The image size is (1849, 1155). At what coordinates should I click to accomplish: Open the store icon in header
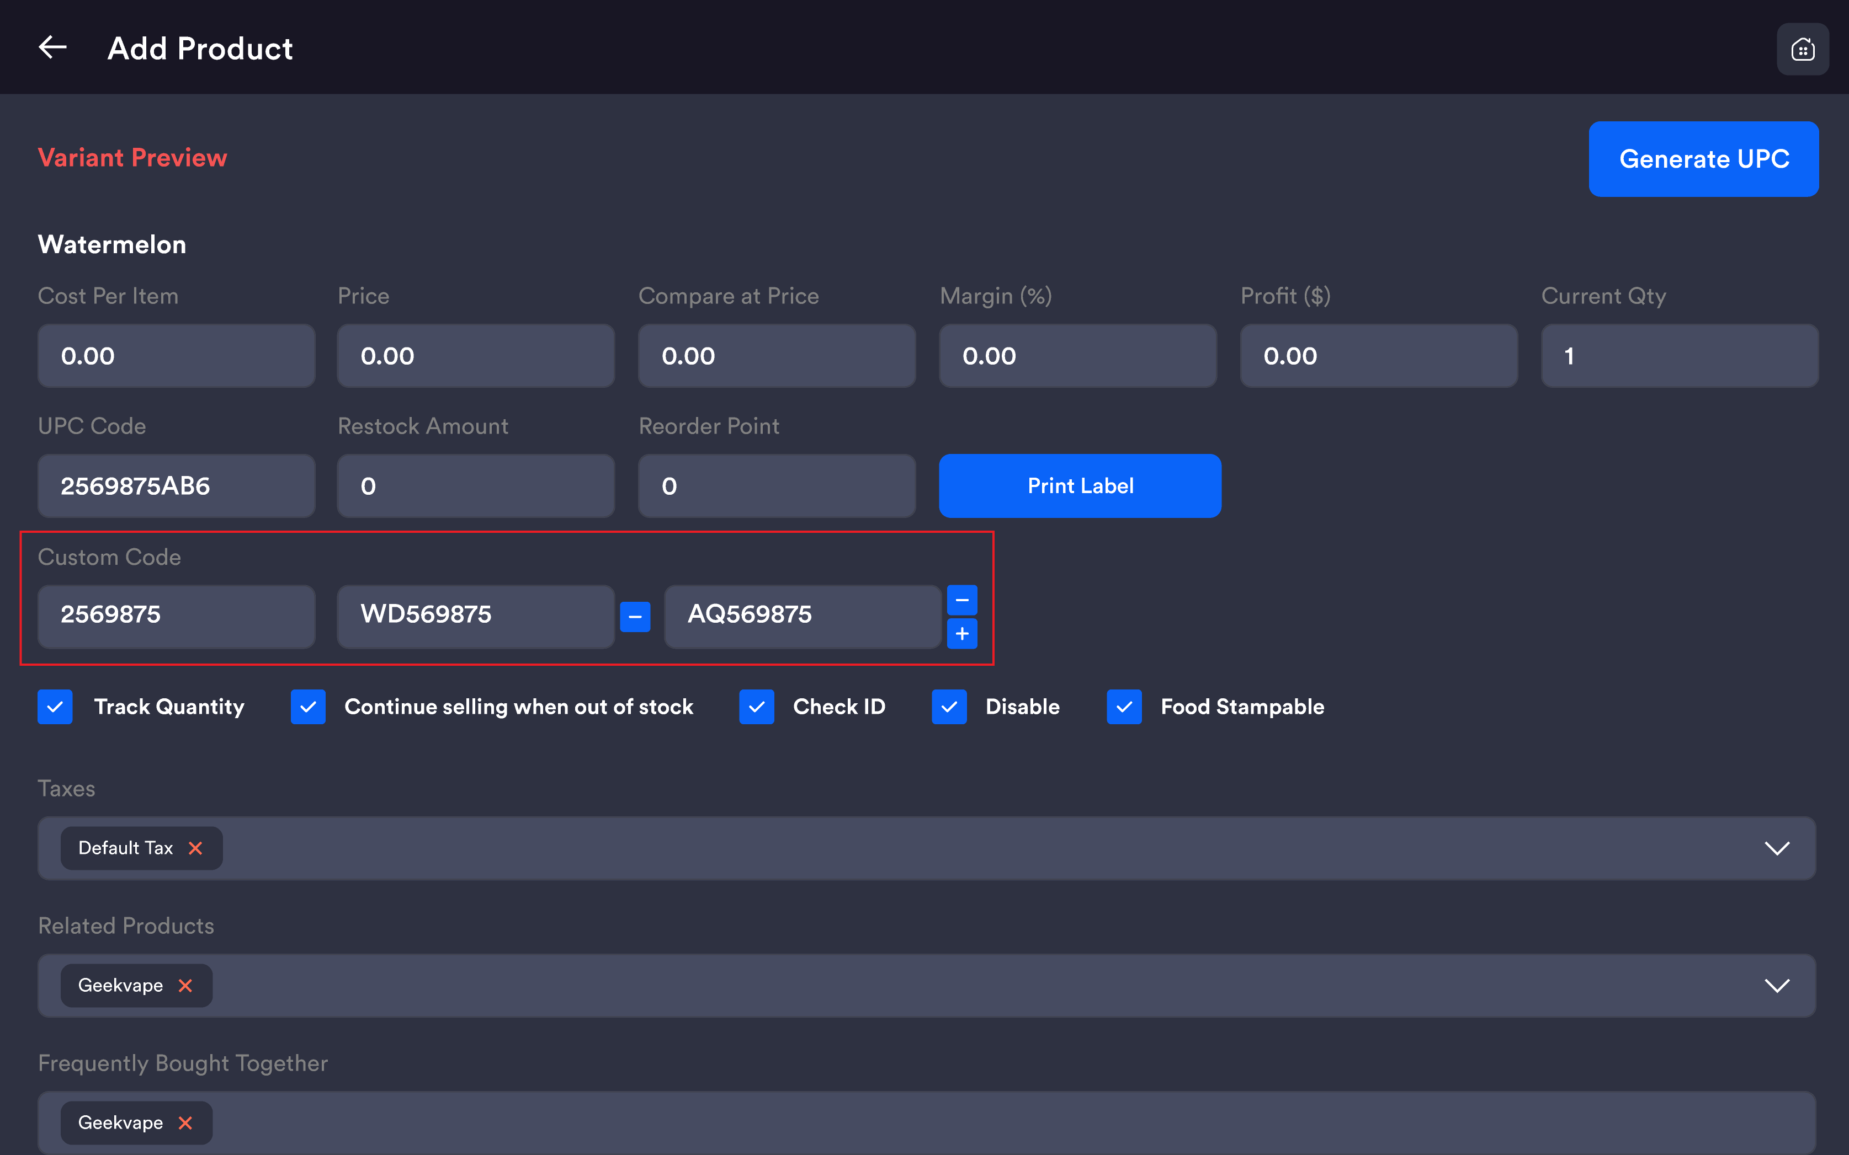tap(1803, 50)
